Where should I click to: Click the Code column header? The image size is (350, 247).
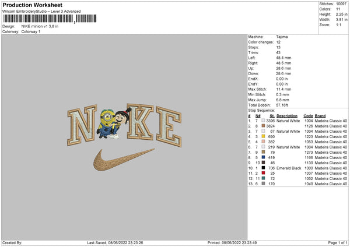pyautogui.click(x=308, y=116)
